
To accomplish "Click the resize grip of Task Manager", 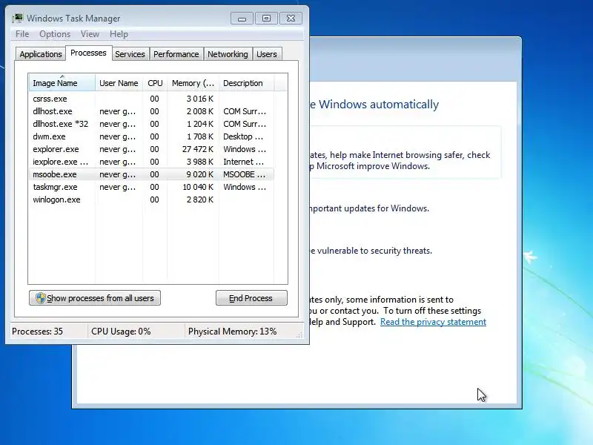I will pyautogui.click(x=299, y=334).
